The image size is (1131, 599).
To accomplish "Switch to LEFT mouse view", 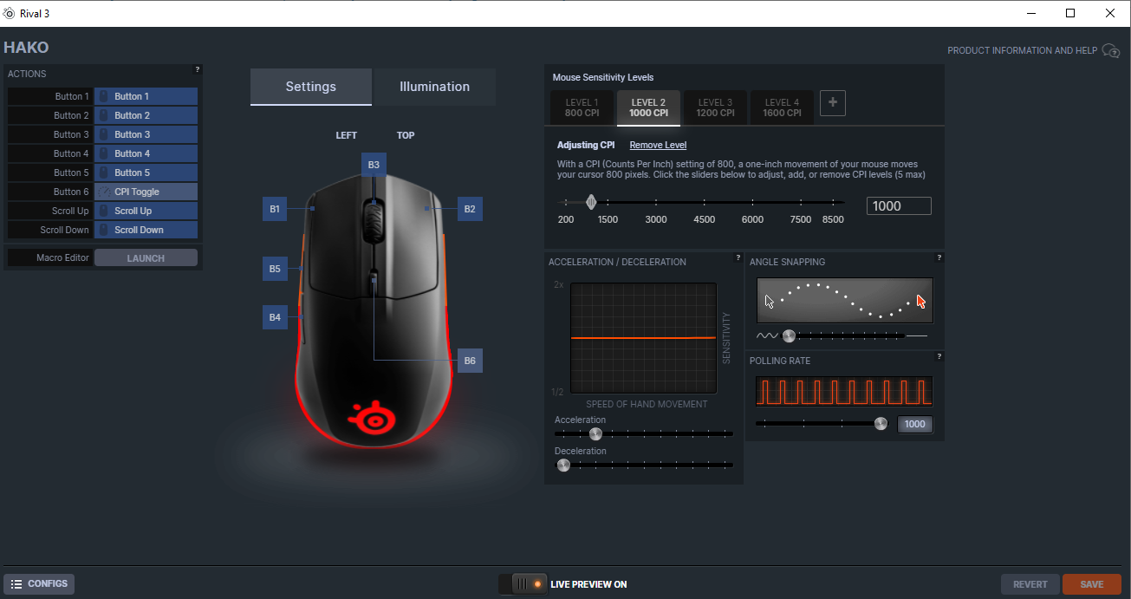I will (347, 135).
